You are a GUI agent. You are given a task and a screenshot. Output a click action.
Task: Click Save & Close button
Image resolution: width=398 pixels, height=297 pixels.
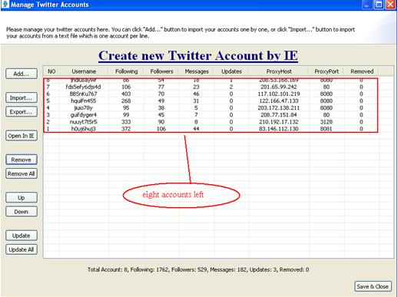(373, 286)
